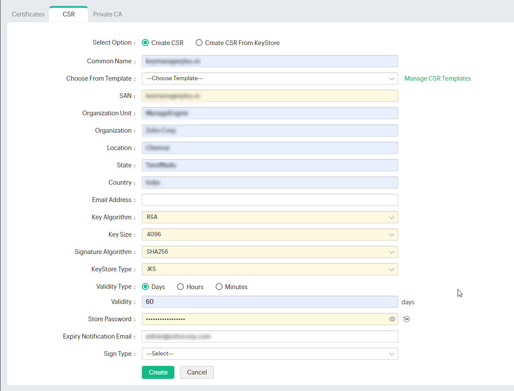Image resolution: width=514 pixels, height=391 pixels.
Task: Switch to the Private CA tab
Action: click(108, 14)
